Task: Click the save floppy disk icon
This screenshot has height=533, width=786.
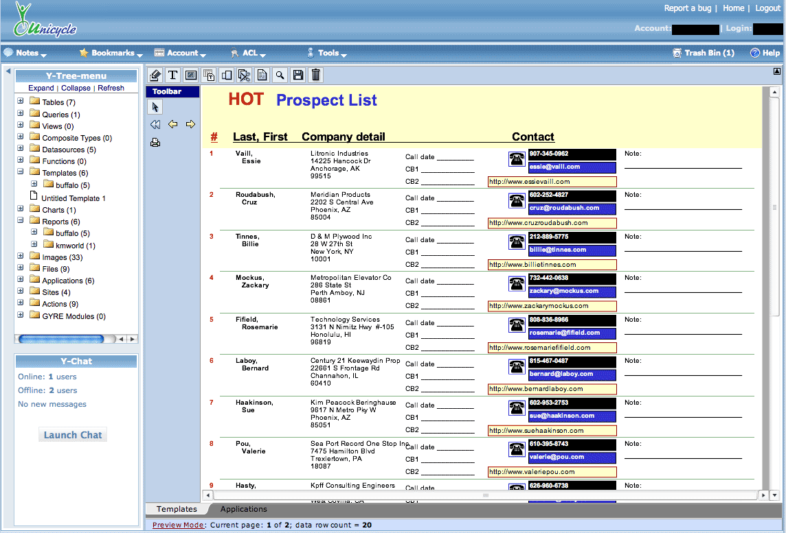Action: [x=298, y=75]
